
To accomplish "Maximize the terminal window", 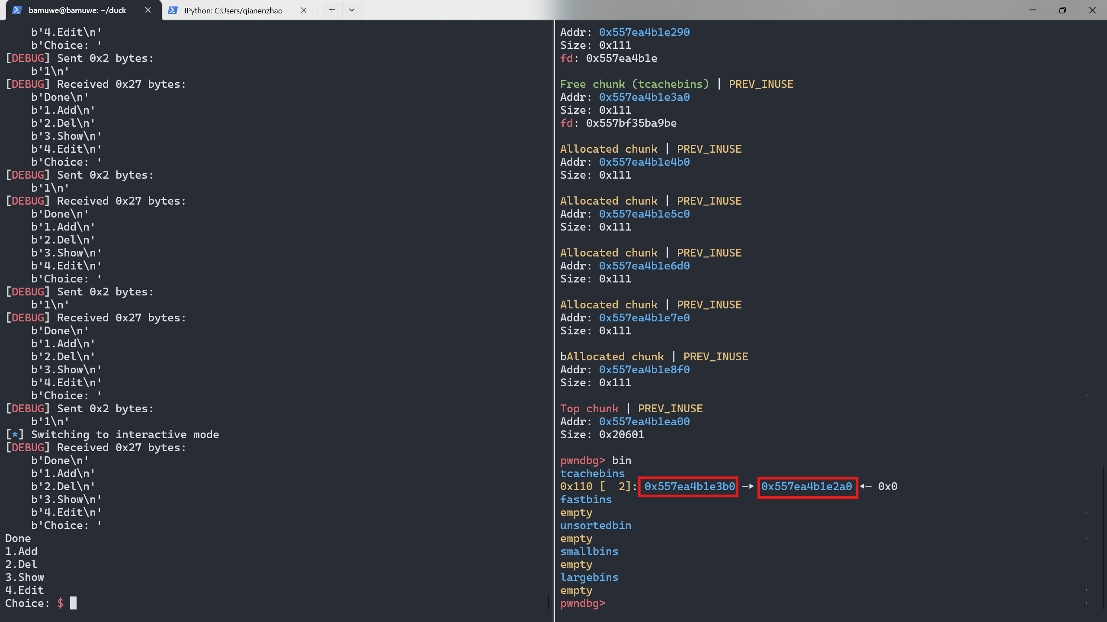I will pos(1062,10).
